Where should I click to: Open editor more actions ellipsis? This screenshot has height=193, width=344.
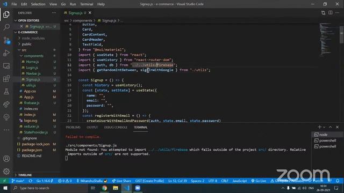tap(338, 13)
